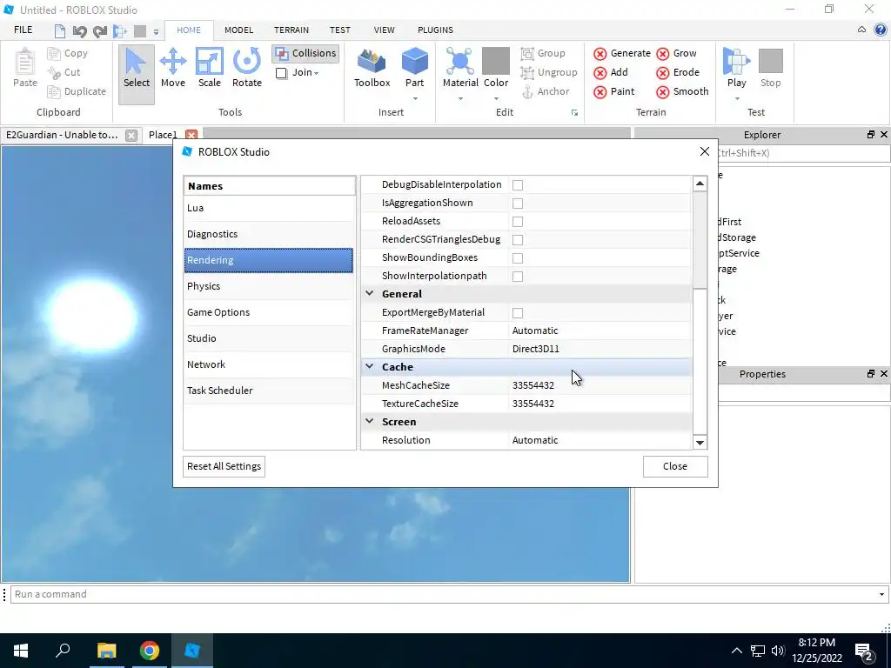Select Diagnostics in the Names list

point(270,234)
